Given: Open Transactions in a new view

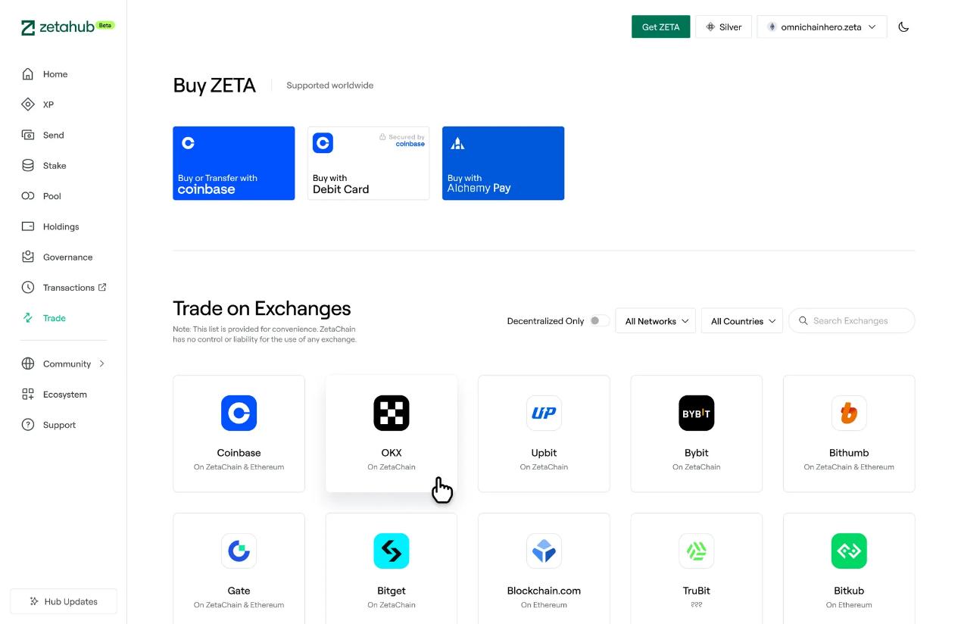Looking at the screenshot, I should click(x=70, y=287).
